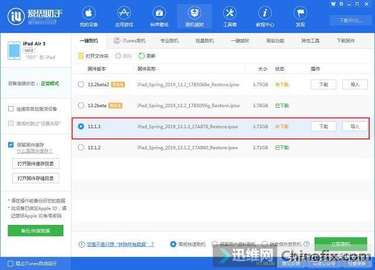Open 工具箱 toolbox section
This screenshot has width=375, height=270.
click(x=230, y=16)
